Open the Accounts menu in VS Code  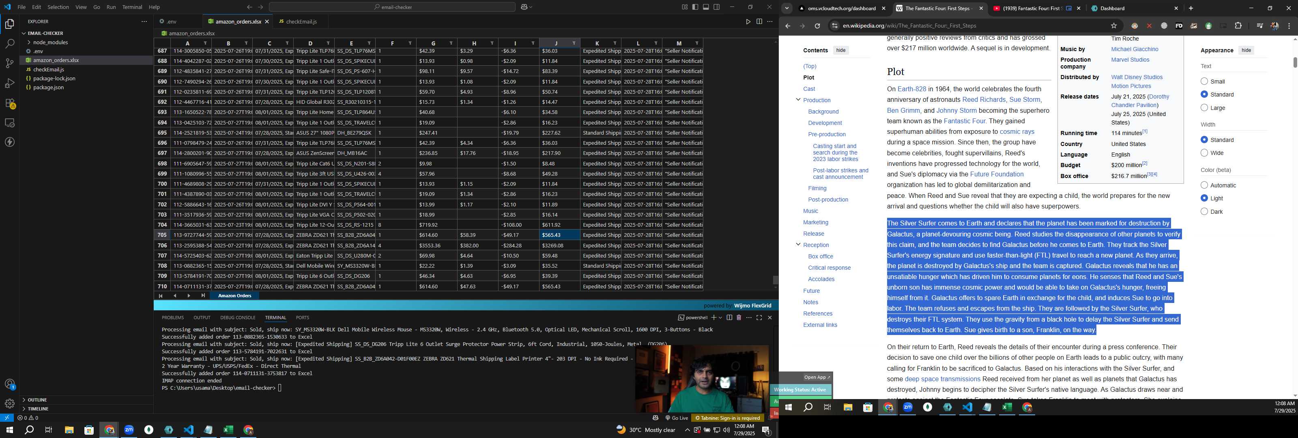click(10, 384)
